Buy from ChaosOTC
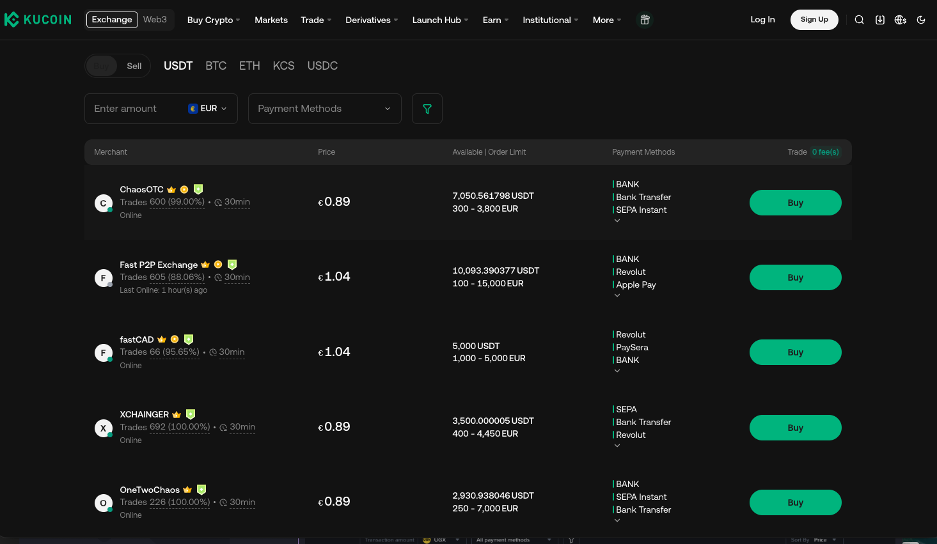 pos(796,203)
